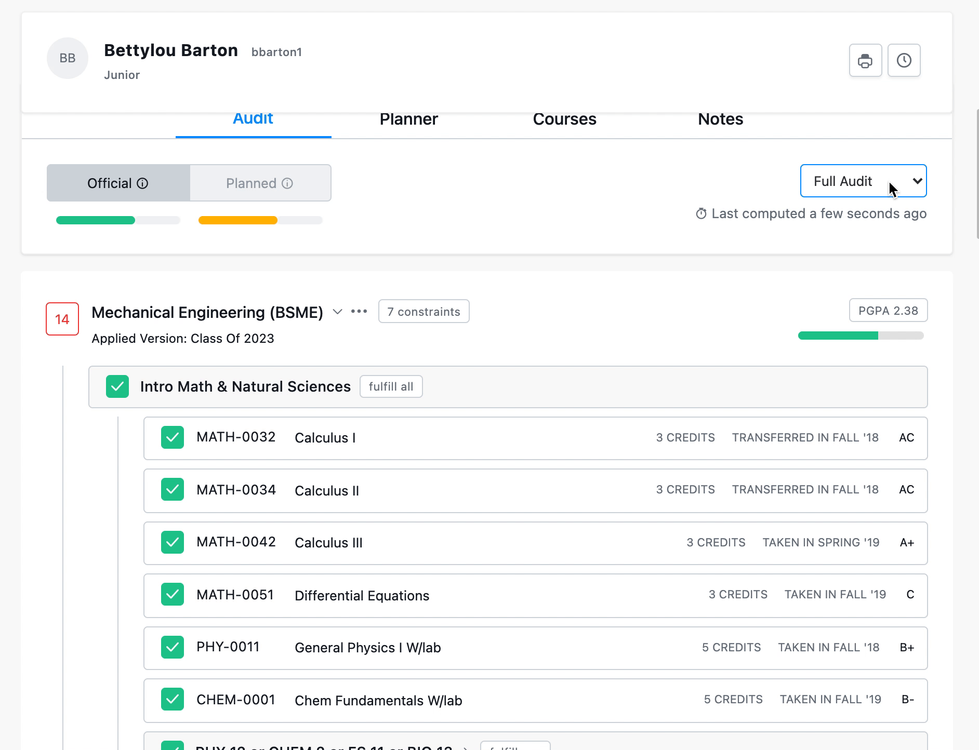Click the Planned info icon
This screenshot has width=979, height=750.
click(287, 183)
